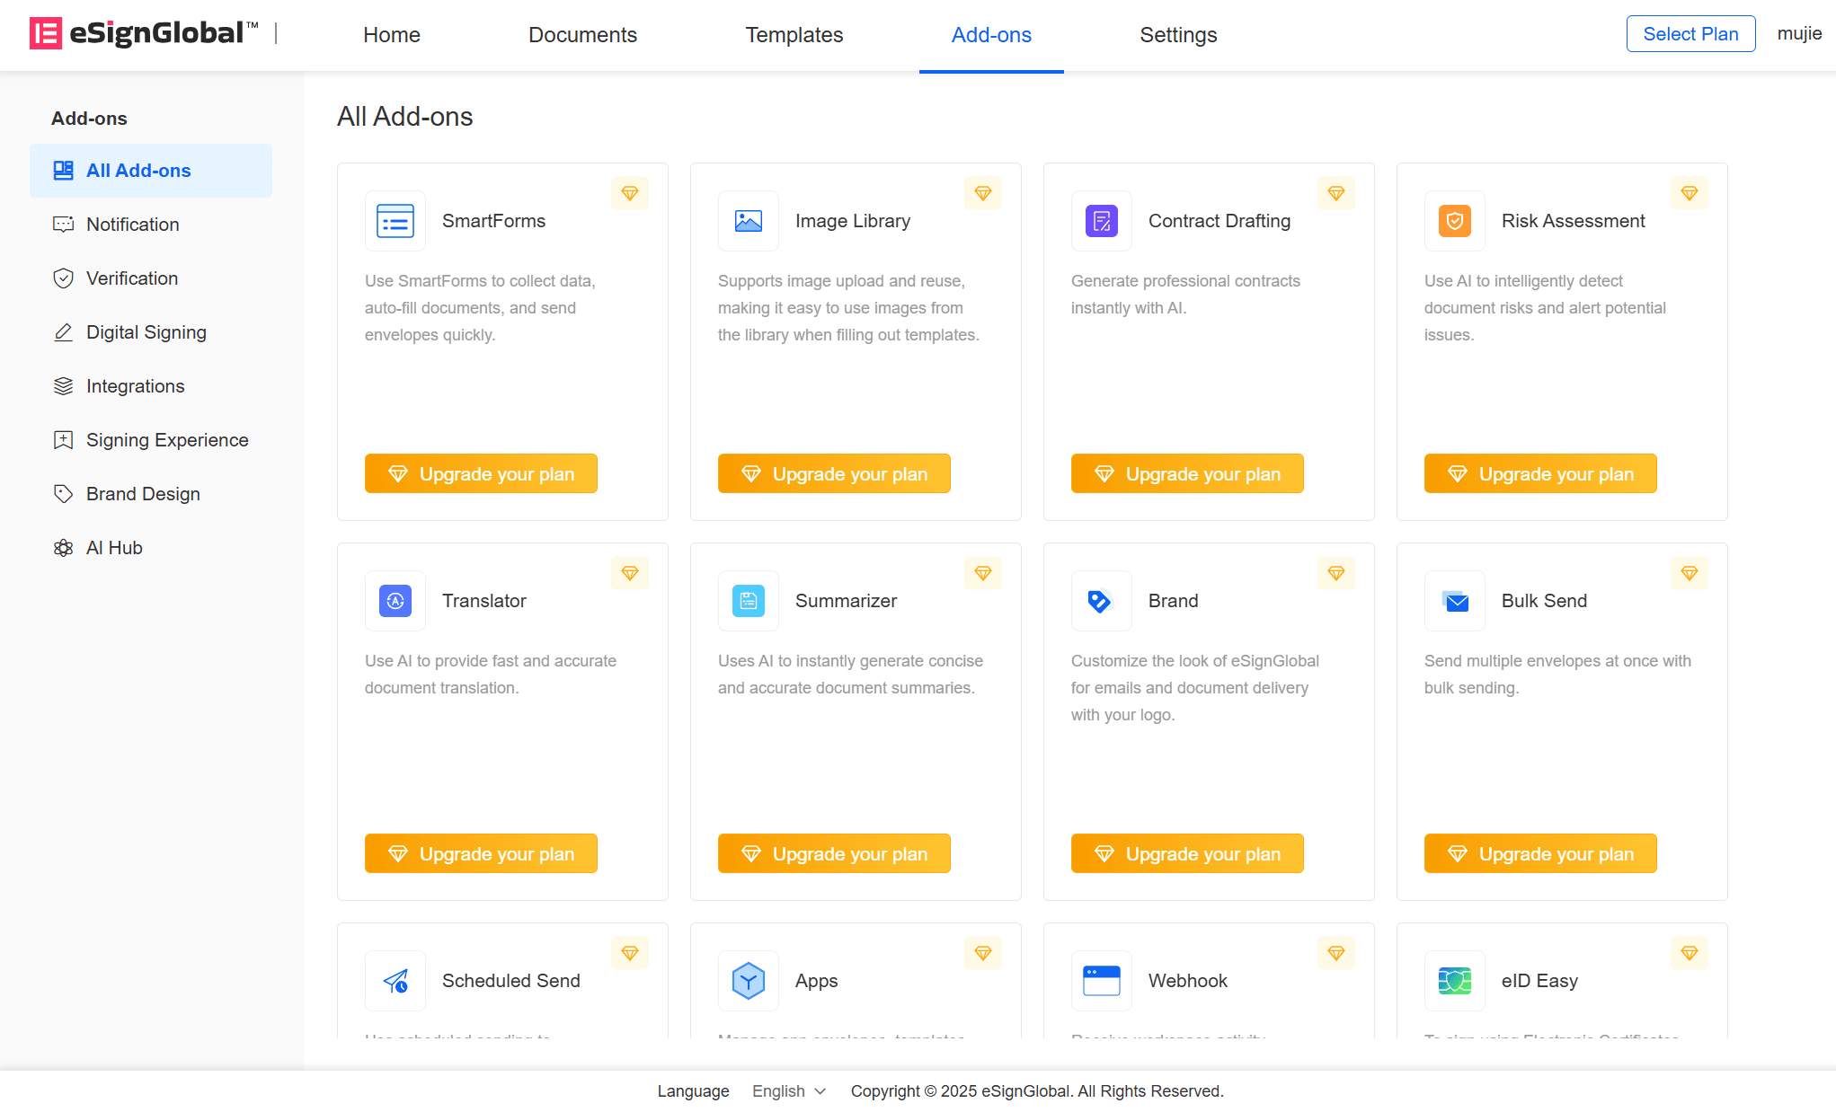Image resolution: width=1836 pixels, height=1112 pixels.
Task: Click the eID Easy icon
Action: click(1455, 981)
